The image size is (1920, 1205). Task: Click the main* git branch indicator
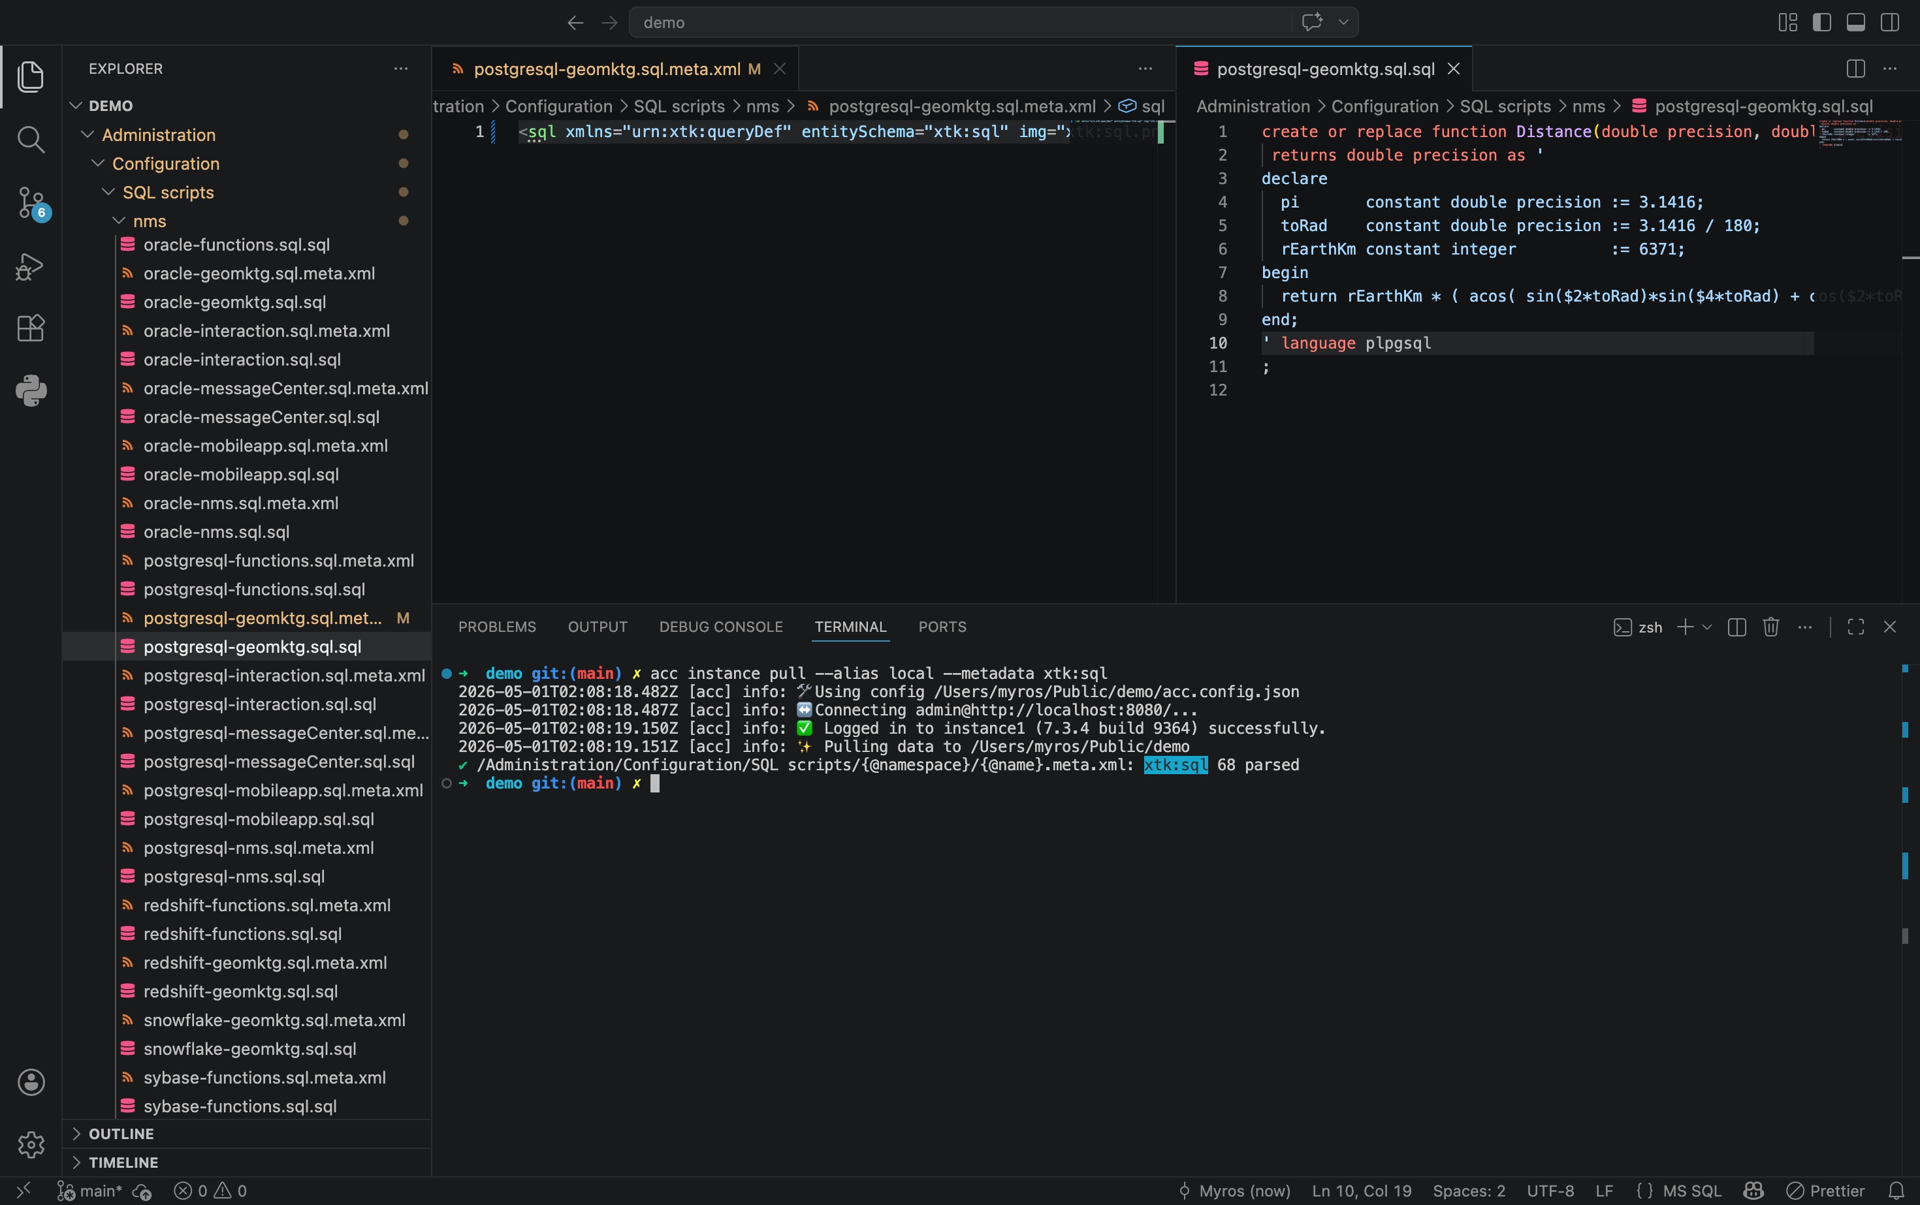point(89,1191)
